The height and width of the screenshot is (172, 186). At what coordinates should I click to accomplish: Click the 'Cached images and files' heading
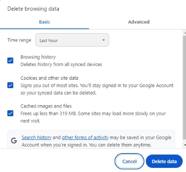click(46, 106)
